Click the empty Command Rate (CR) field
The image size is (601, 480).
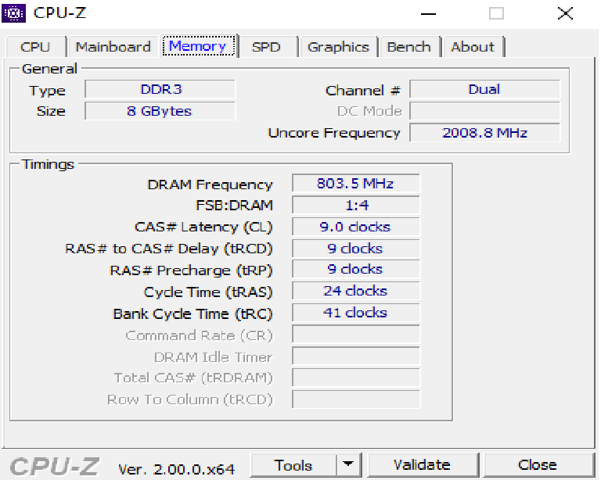[x=356, y=335]
